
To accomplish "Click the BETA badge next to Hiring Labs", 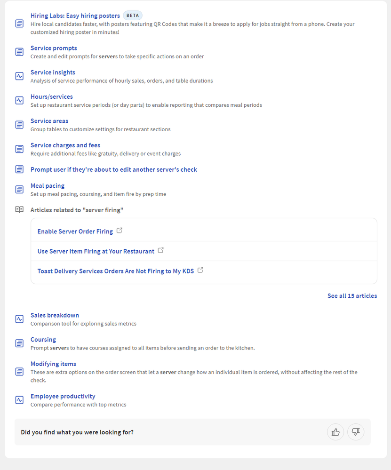I will tap(133, 16).
